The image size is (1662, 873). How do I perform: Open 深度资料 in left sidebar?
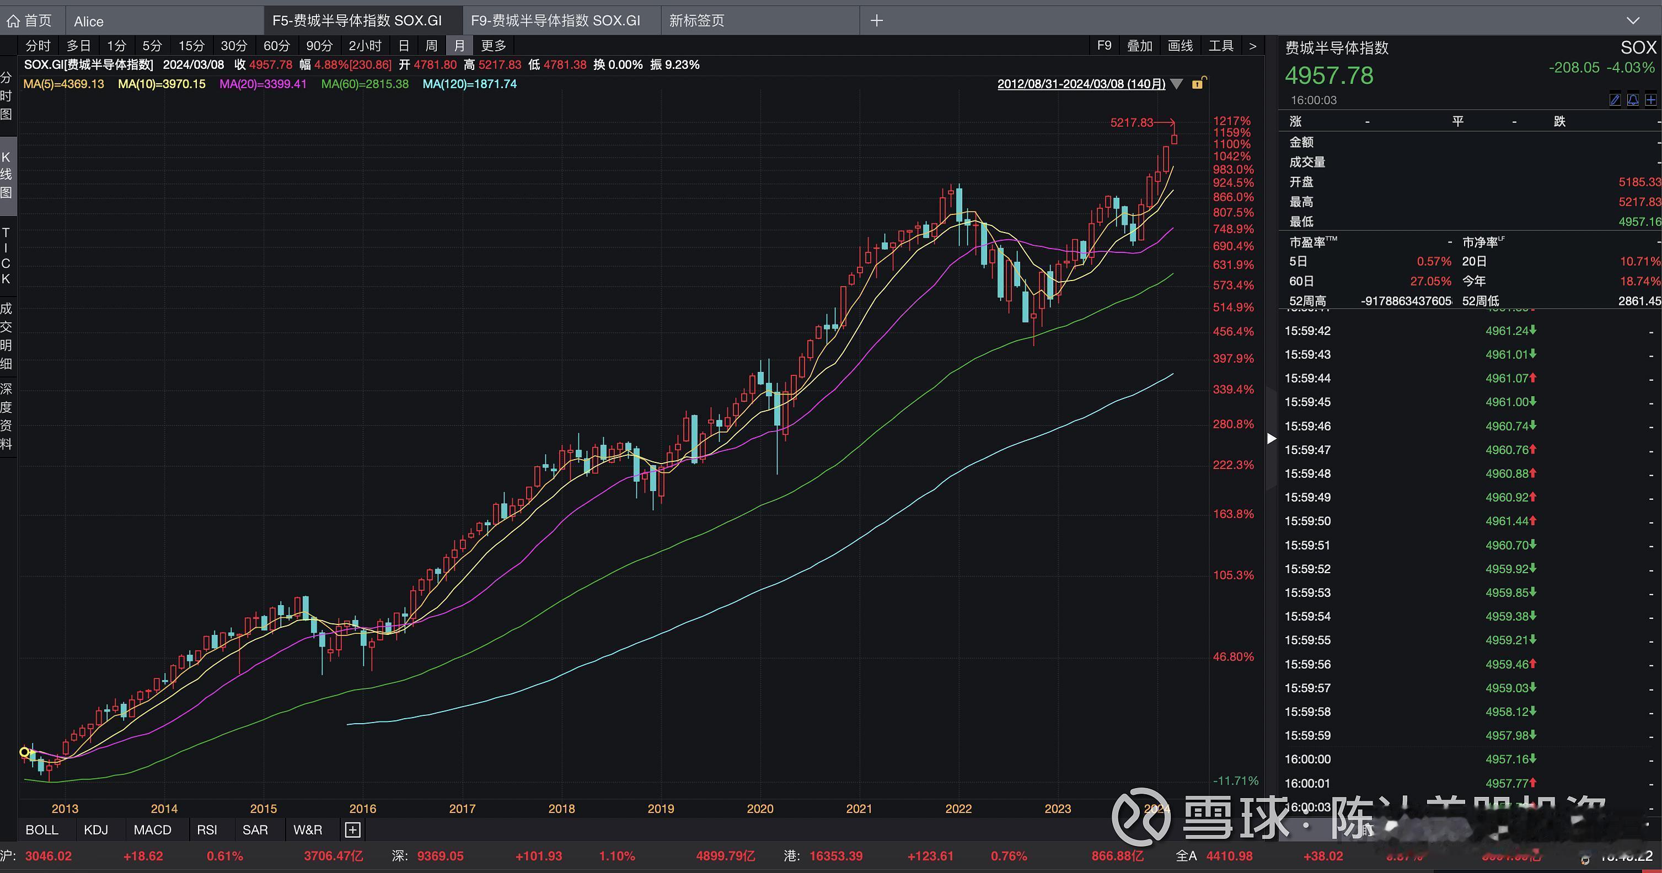coord(7,416)
